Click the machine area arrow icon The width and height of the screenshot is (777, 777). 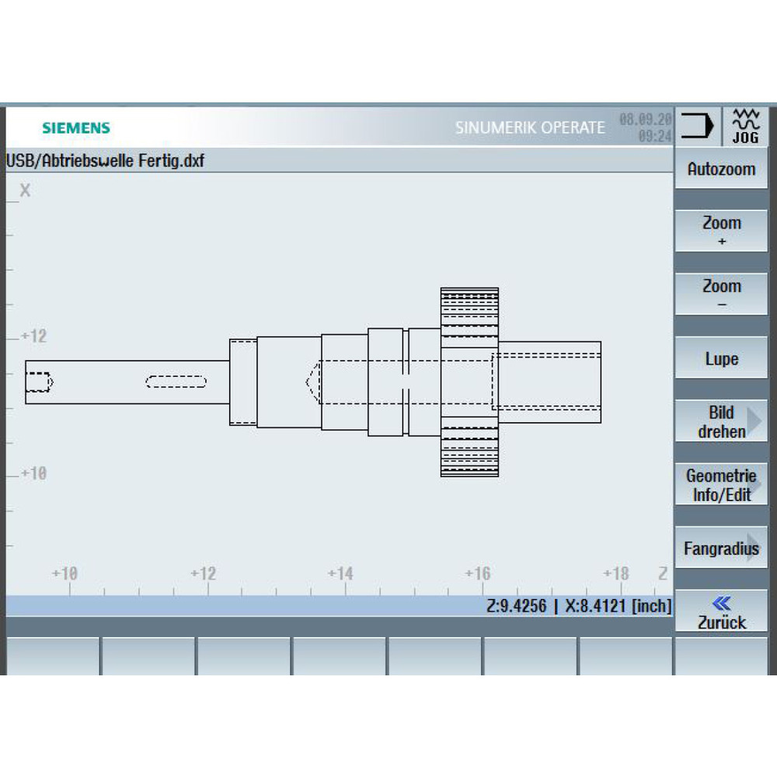tap(697, 126)
